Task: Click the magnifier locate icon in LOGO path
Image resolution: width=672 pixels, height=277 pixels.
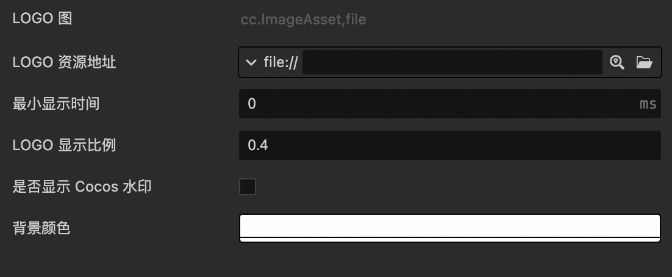Action: (x=617, y=62)
